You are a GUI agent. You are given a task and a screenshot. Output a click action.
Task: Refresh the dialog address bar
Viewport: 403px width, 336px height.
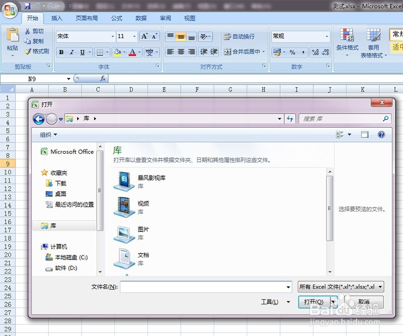click(x=290, y=119)
